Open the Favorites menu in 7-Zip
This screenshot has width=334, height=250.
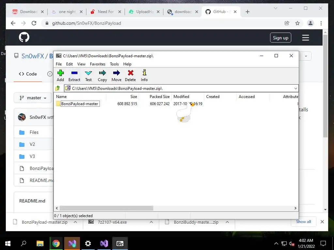[x=98, y=64]
